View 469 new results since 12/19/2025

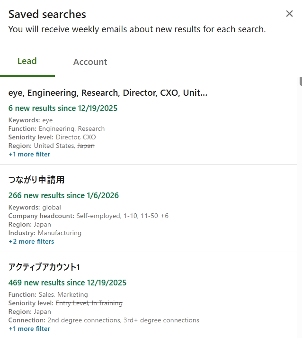pos(67,283)
